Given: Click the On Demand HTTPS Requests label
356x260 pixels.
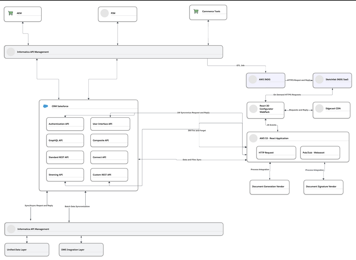Looking at the screenshot, I should [x=287, y=95].
